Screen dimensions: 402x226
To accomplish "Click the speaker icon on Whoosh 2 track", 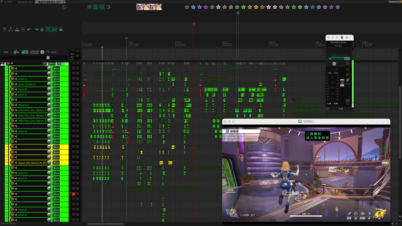I will [16, 105].
